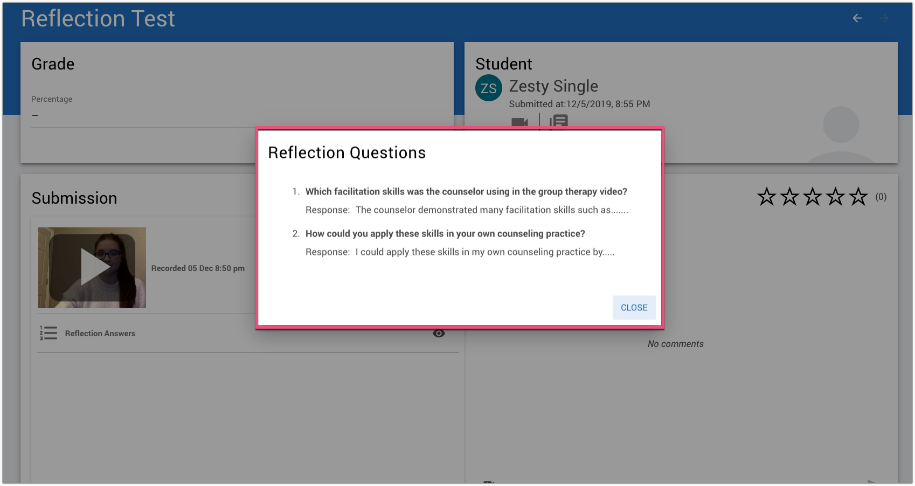Image resolution: width=915 pixels, height=486 pixels.
Task: Click the rating count (0) next to stars
Action: [x=881, y=197]
